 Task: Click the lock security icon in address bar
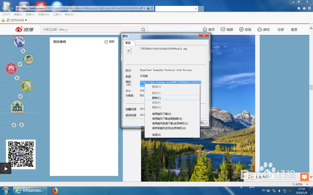click(x=148, y=8)
